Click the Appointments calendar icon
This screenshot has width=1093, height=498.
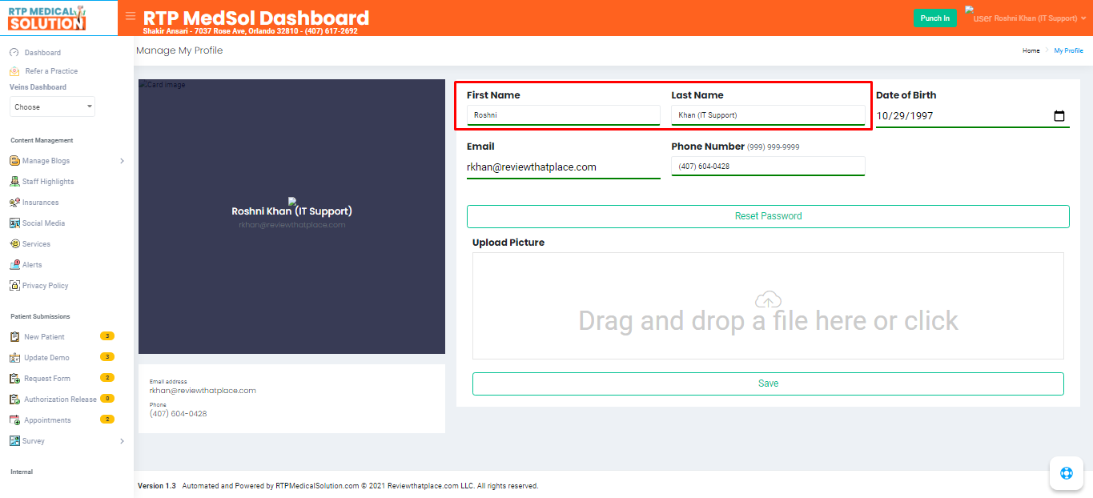click(14, 420)
